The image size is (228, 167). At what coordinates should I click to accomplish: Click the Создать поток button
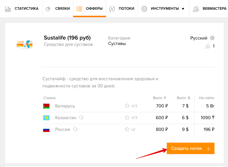coord(191,148)
